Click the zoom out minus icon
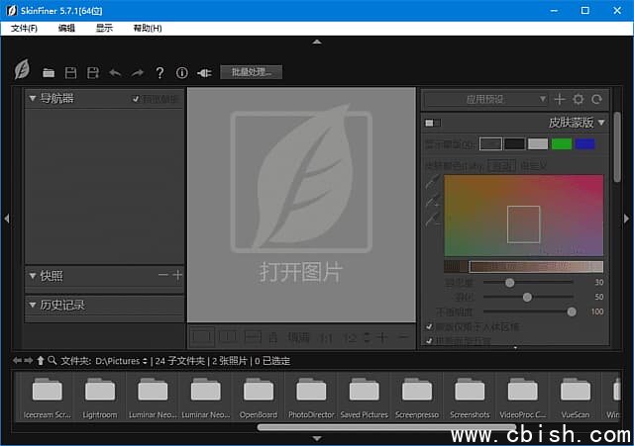 click(x=403, y=336)
